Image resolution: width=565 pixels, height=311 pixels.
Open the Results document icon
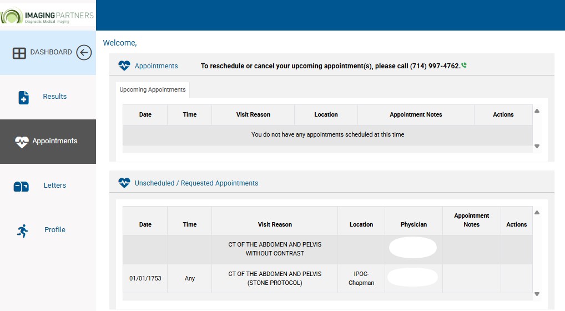tap(24, 98)
